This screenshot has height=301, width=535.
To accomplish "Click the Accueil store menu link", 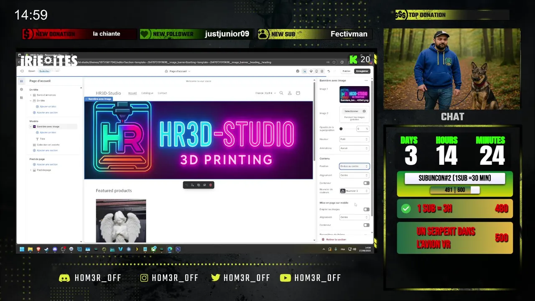I will click(132, 93).
